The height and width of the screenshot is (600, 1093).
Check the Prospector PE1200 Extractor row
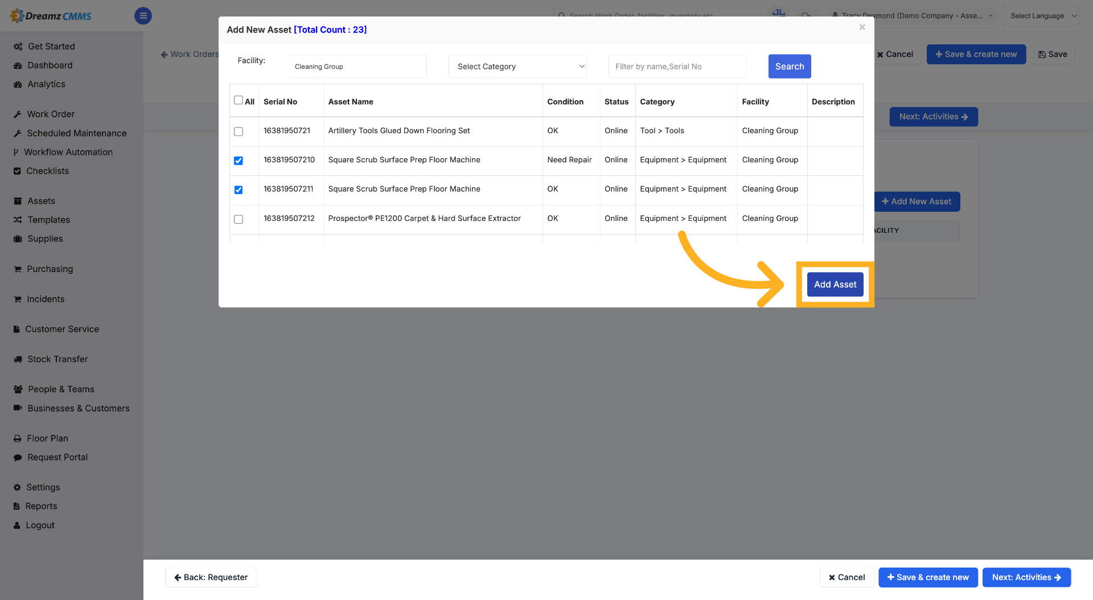point(239,219)
